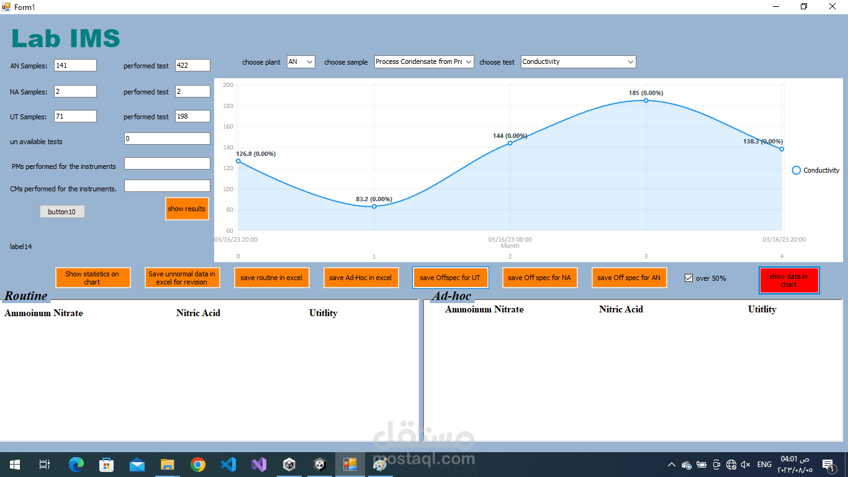Select the 185 peak data point

point(646,101)
